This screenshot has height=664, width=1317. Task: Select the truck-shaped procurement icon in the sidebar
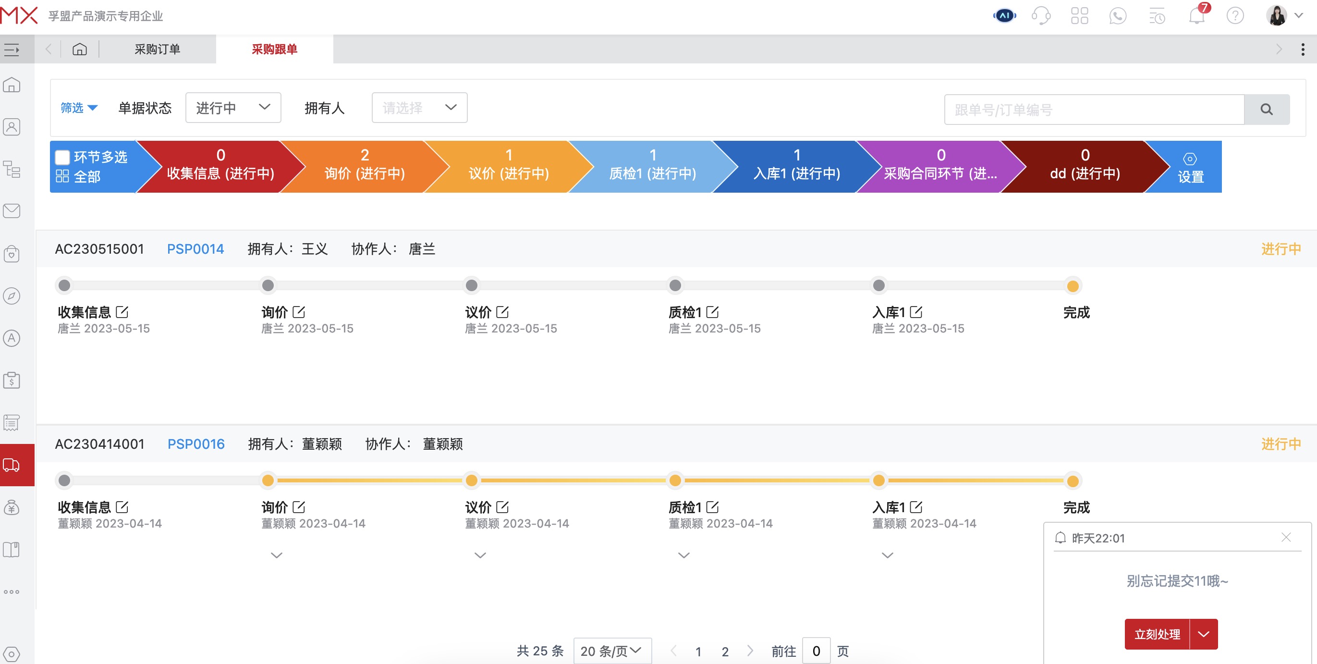11,465
